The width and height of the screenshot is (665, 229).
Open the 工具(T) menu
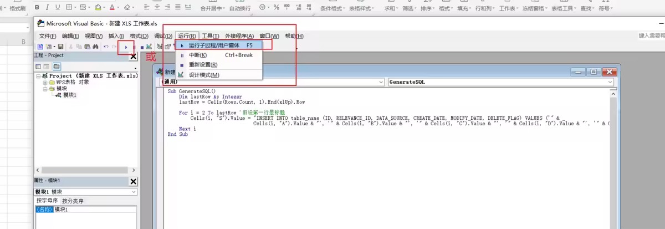point(211,36)
